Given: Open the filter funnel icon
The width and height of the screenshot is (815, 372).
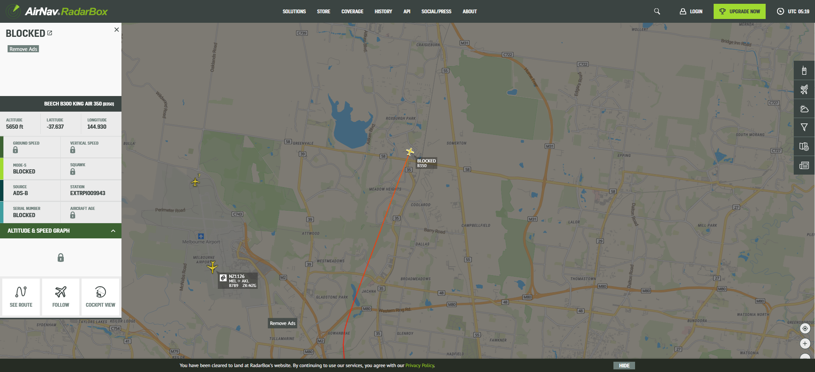Looking at the screenshot, I should (x=804, y=128).
